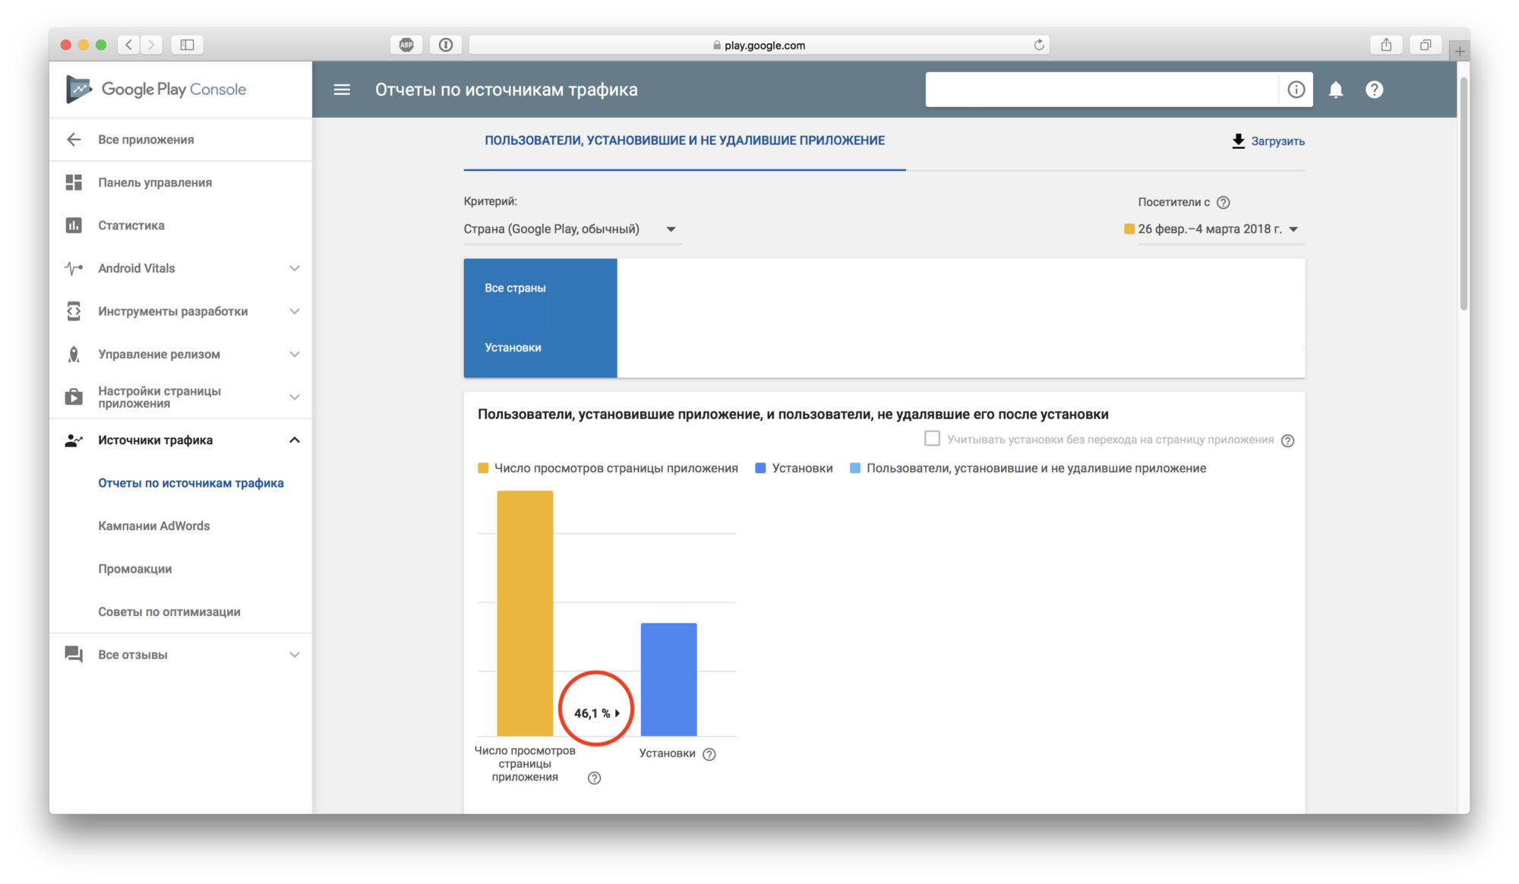Open Советы по оптимизации link
This screenshot has height=884, width=1519.
point(169,612)
